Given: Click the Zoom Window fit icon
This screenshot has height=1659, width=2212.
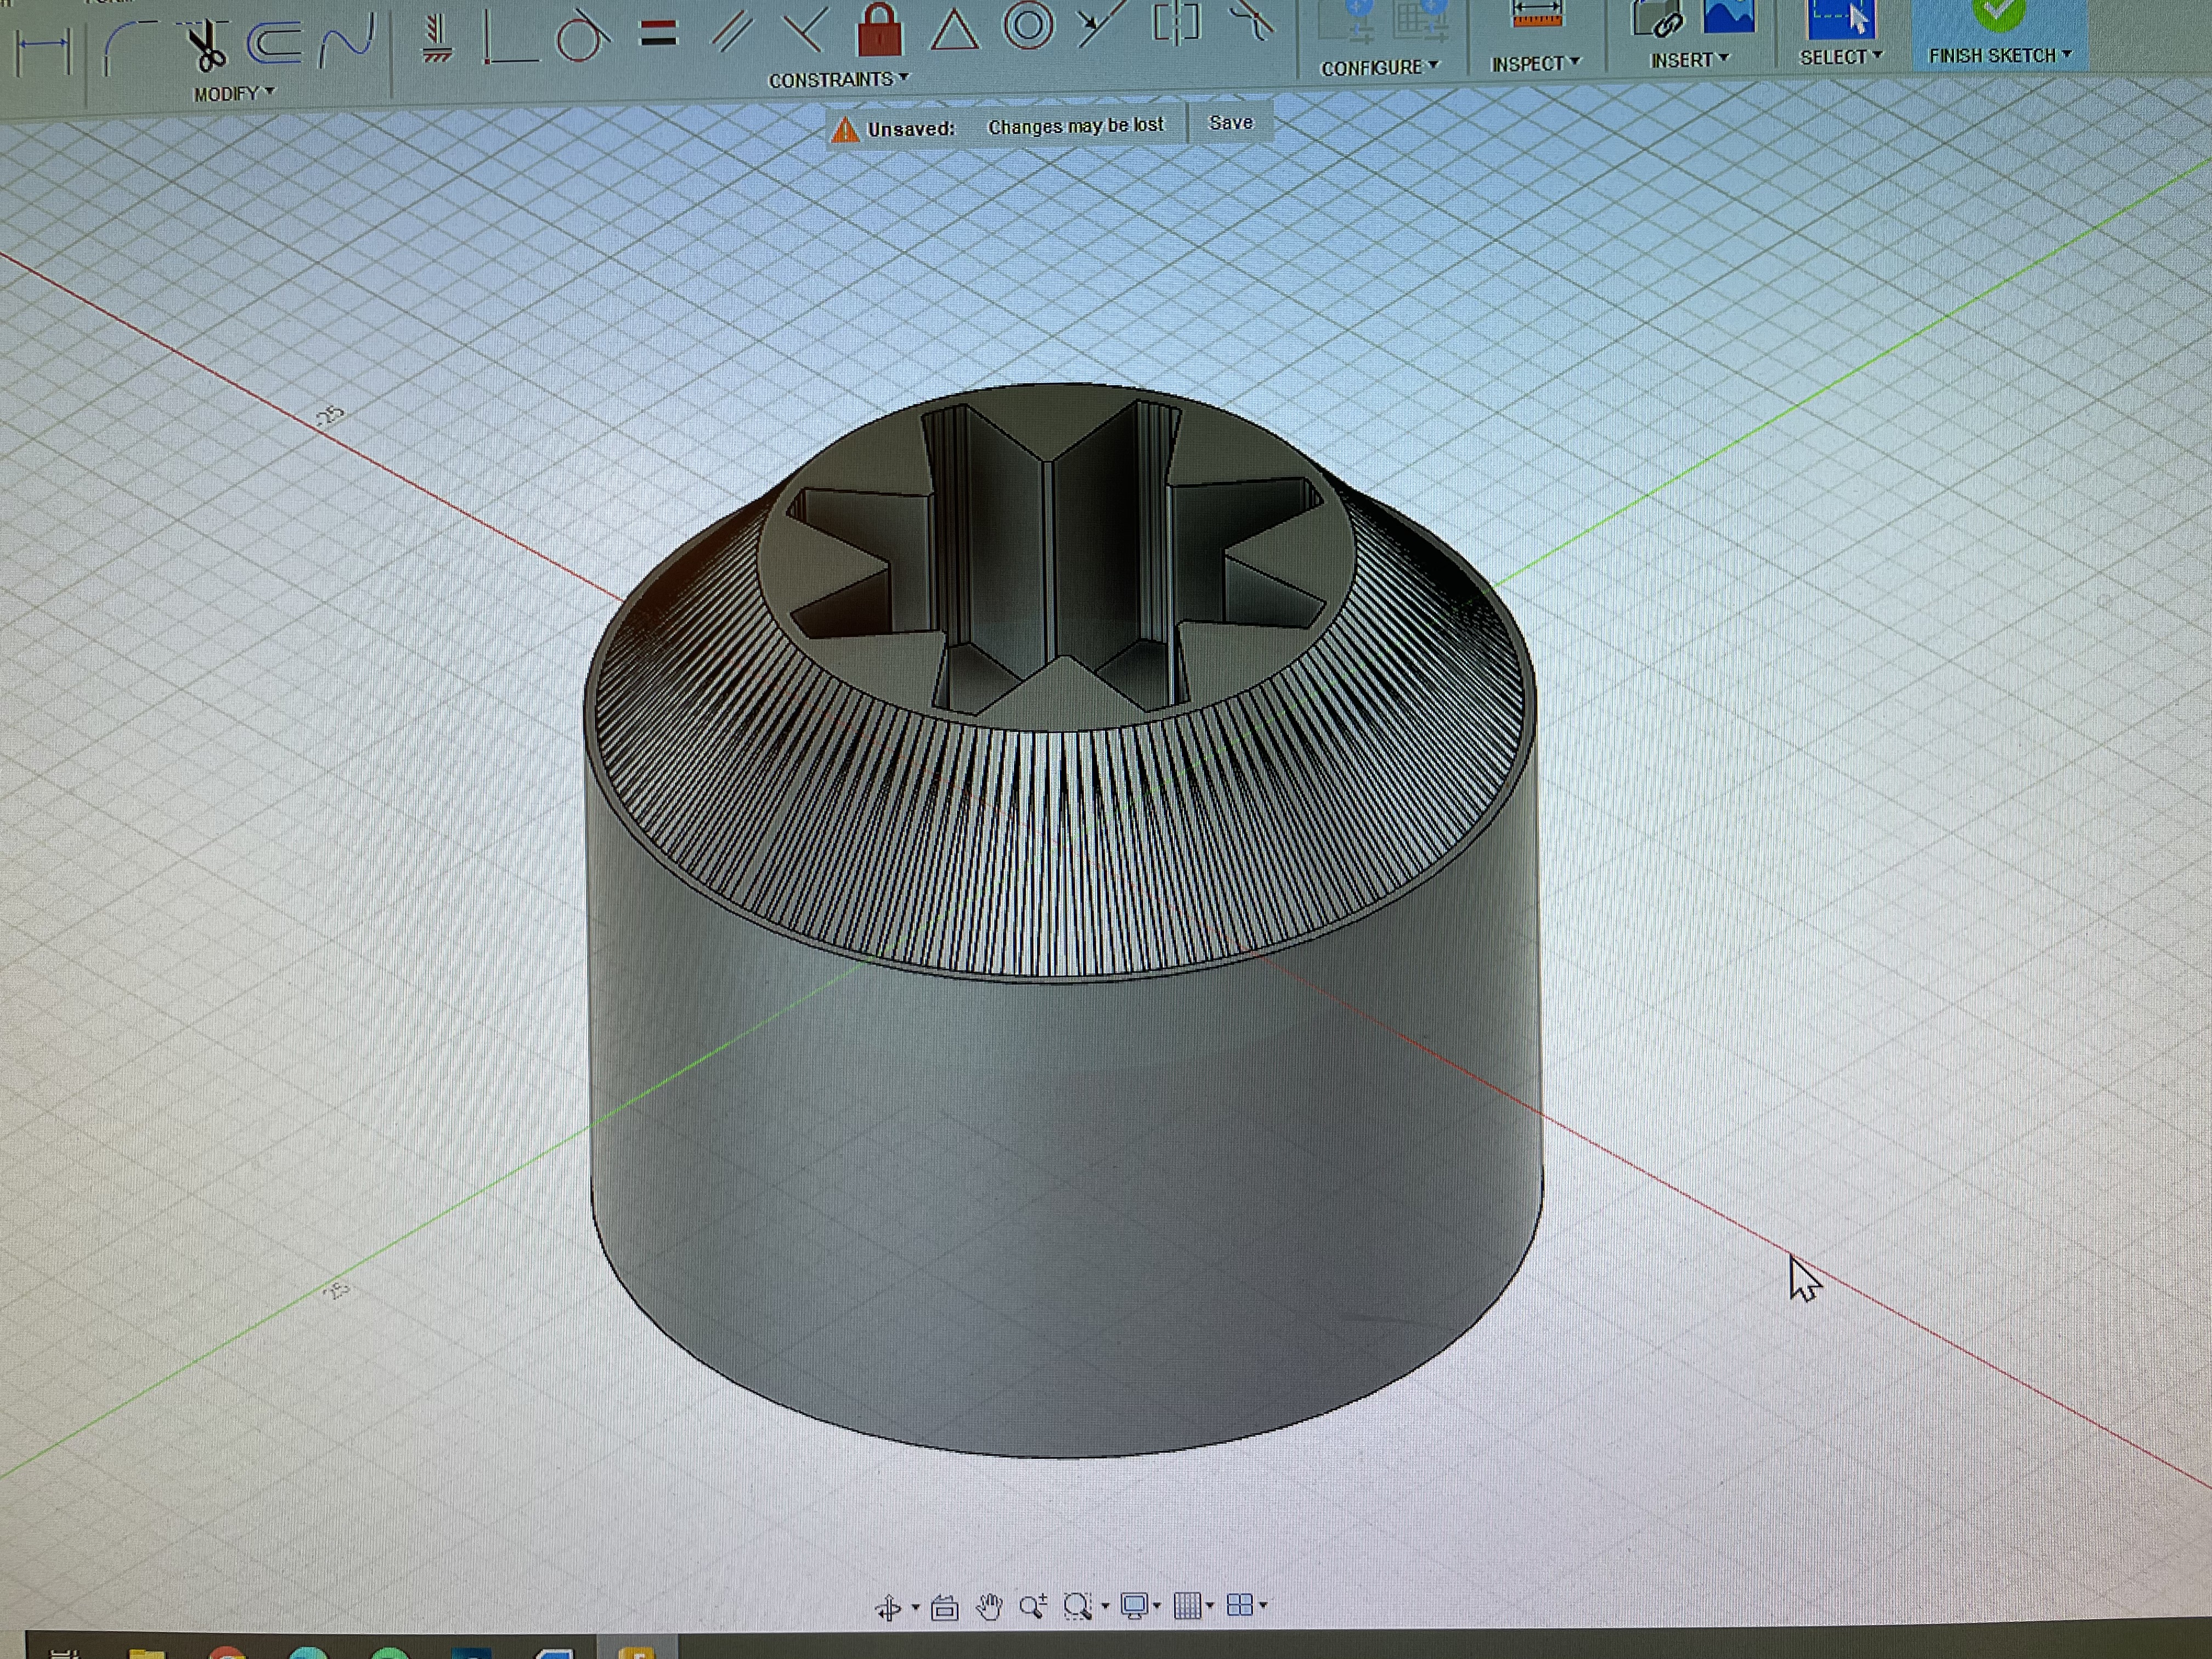Looking at the screenshot, I should coord(1078,1606).
